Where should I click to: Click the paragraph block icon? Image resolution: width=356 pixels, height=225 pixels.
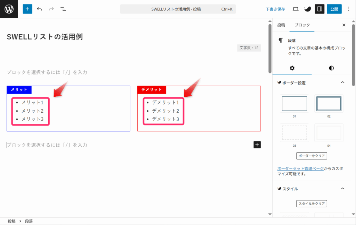[281, 41]
